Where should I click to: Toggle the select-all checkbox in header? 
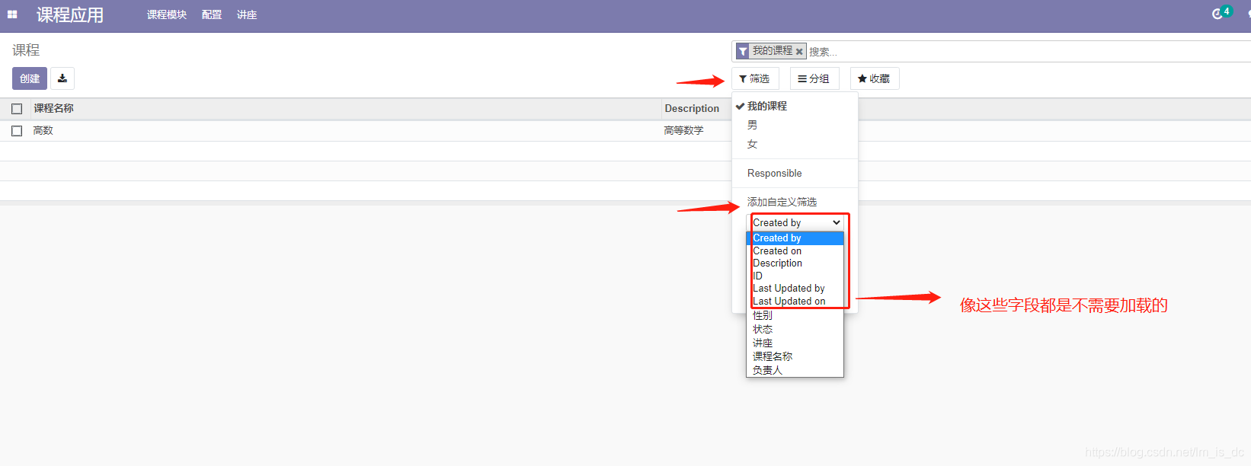(17, 109)
